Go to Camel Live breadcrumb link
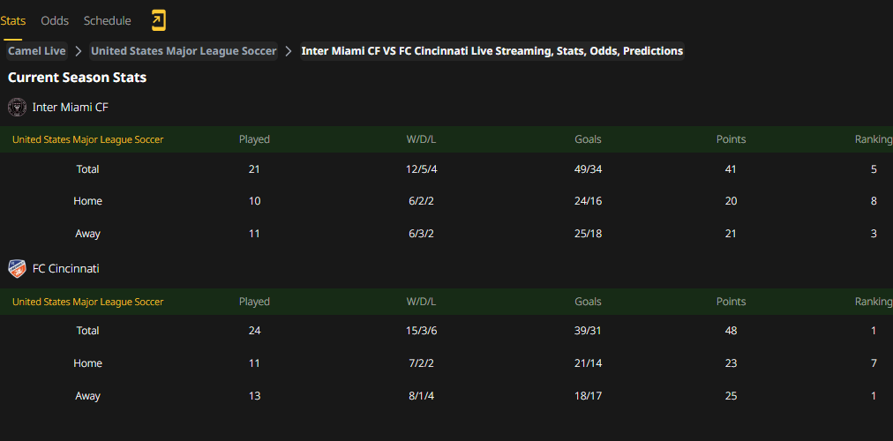 click(37, 51)
